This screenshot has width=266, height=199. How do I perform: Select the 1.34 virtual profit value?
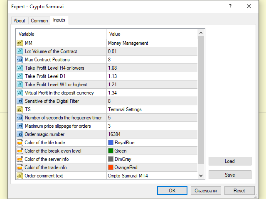click(113, 93)
